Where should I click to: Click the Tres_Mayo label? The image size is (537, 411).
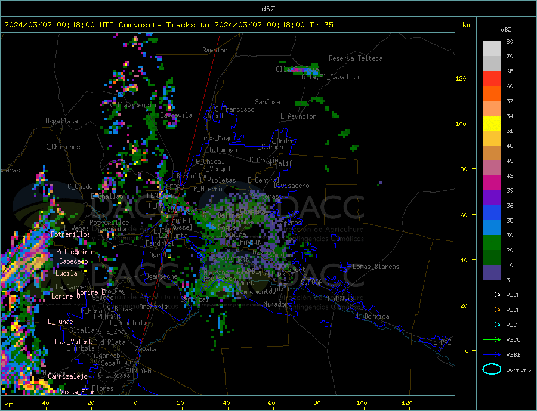217,138
